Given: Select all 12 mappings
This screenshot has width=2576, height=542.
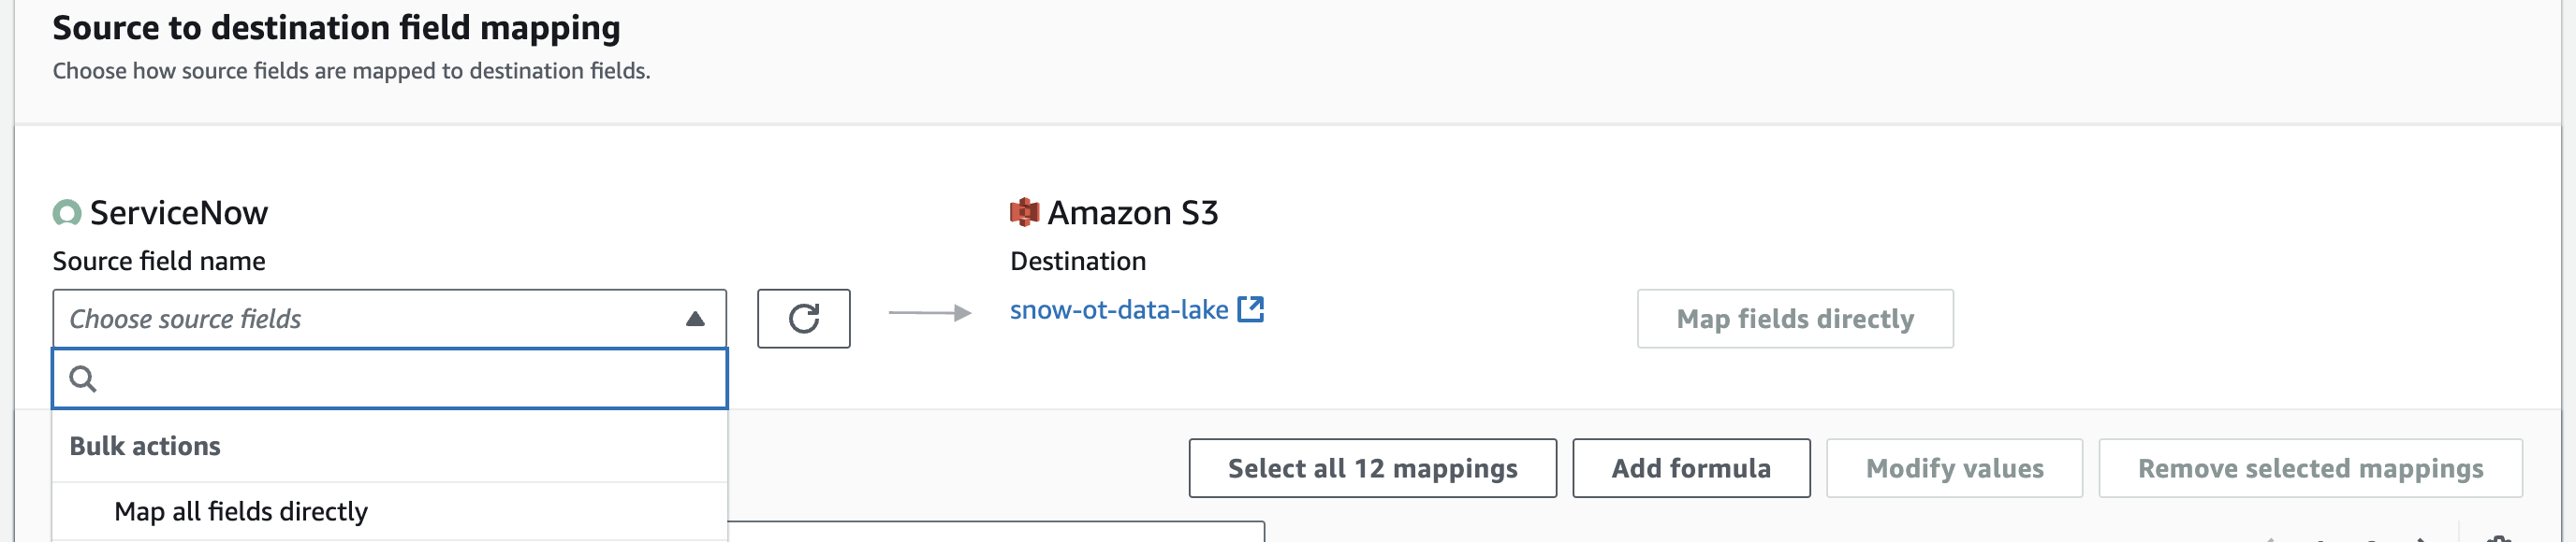Looking at the screenshot, I should [x=1372, y=468].
